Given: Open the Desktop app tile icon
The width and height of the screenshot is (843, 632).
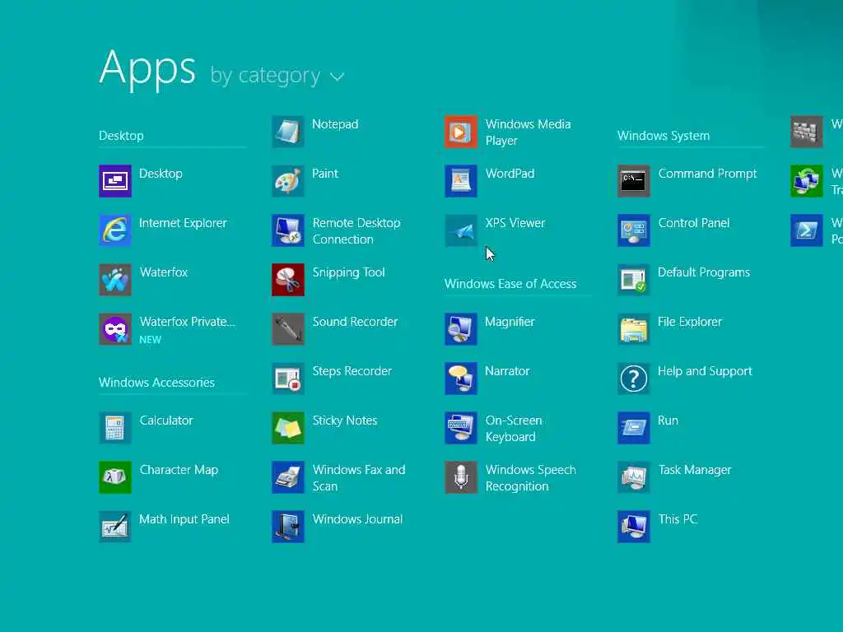Looking at the screenshot, I should click(115, 181).
